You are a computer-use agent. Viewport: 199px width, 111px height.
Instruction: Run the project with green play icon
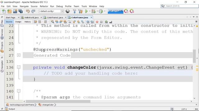(86, 11)
